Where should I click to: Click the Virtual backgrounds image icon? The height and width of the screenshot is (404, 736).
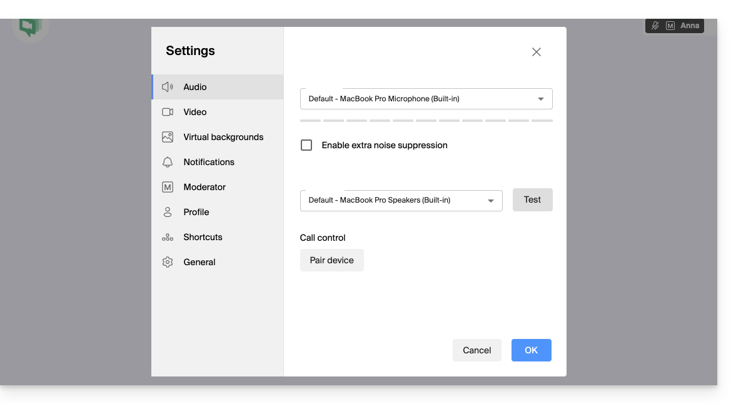[168, 137]
